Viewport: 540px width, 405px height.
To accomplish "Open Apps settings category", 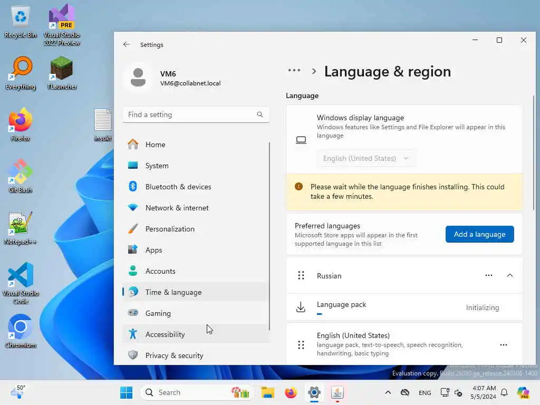I will (x=195, y=250).
